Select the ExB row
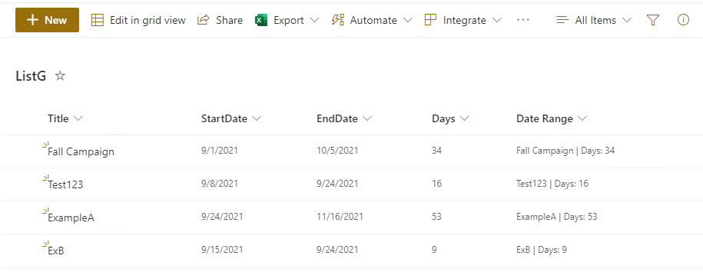 point(352,251)
